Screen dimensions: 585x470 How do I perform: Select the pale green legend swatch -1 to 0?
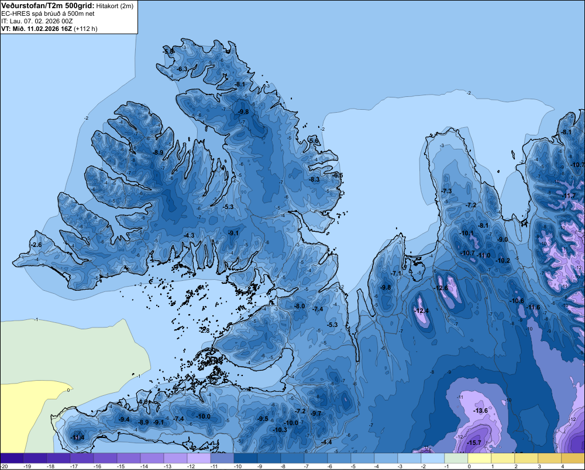(x=456, y=458)
